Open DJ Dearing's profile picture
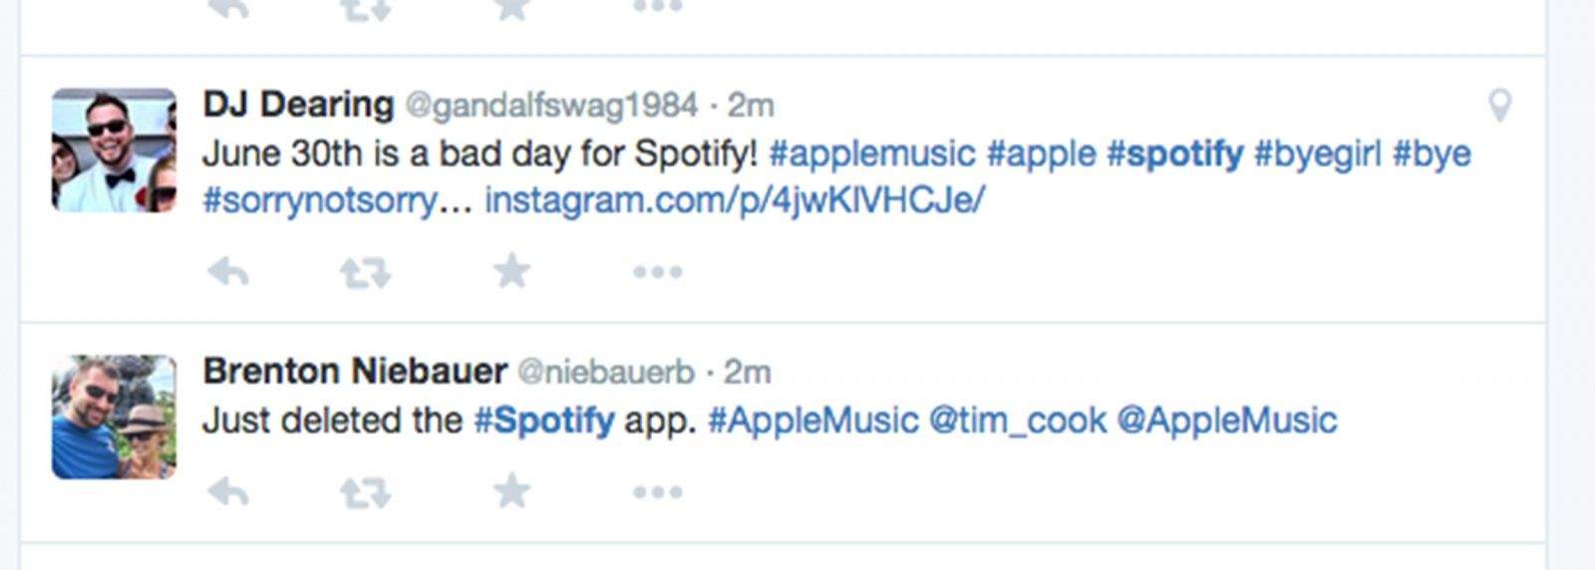Screen dimensions: 1595x570 [x=114, y=149]
